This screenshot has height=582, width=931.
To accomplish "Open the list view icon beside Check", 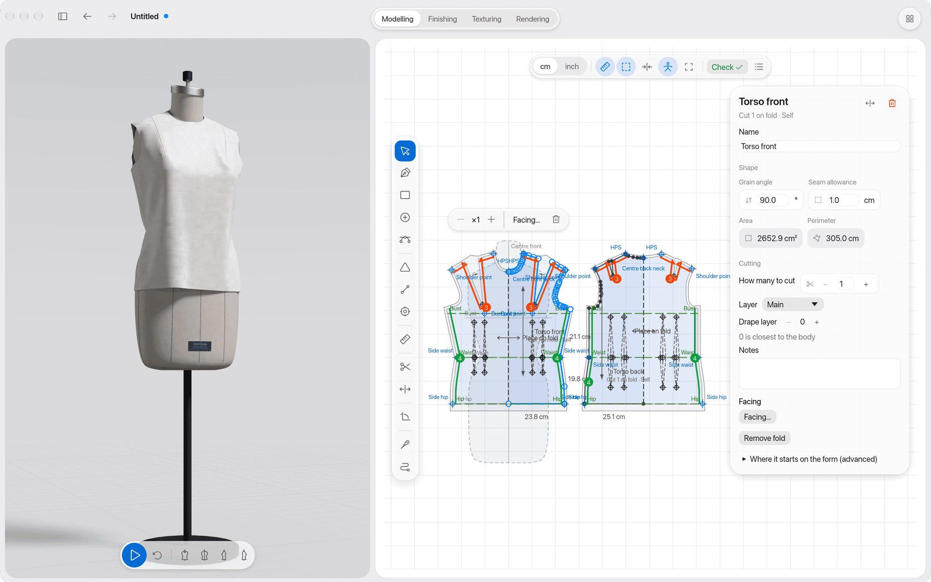I will coord(759,67).
